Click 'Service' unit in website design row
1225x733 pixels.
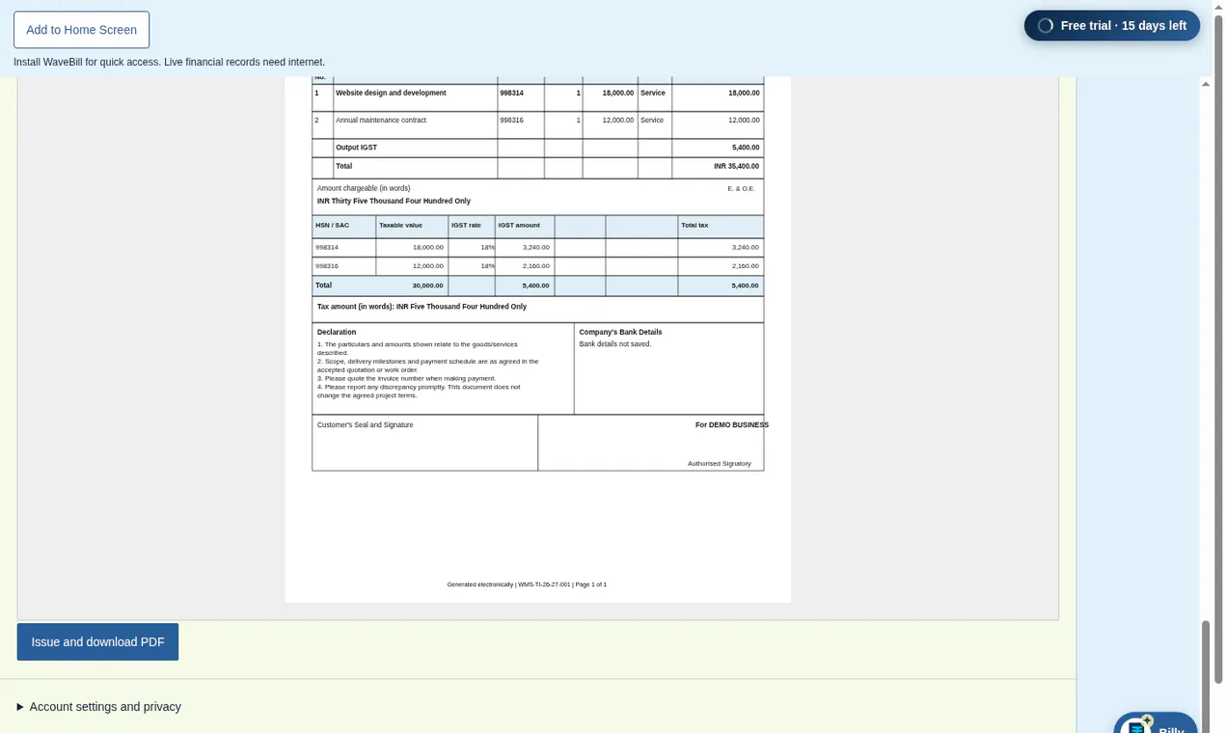653,94
